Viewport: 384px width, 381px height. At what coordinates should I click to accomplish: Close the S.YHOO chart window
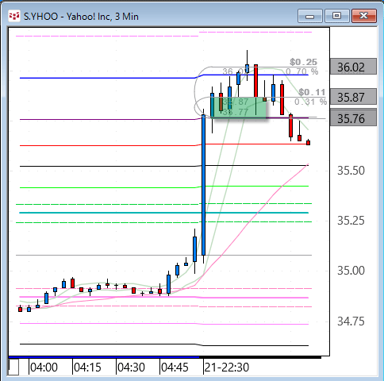tap(364, 16)
